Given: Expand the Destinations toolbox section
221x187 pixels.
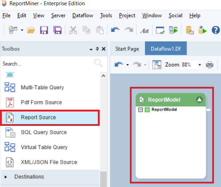Looking at the screenshot, I should coord(29,176).
